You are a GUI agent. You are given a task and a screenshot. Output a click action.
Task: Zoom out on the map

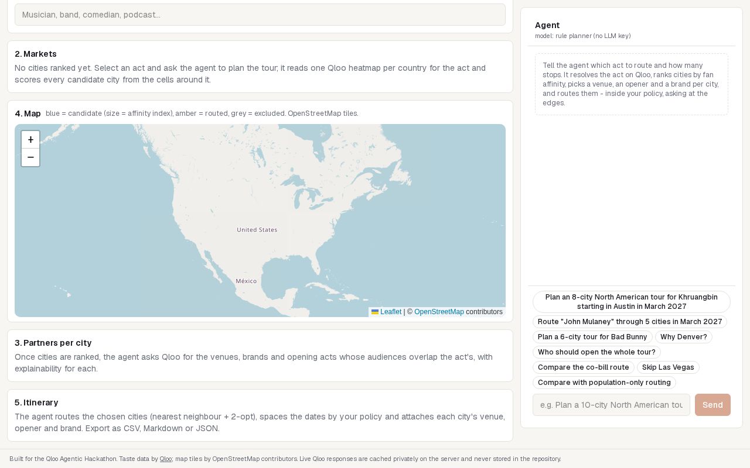(x=30, y=157)
